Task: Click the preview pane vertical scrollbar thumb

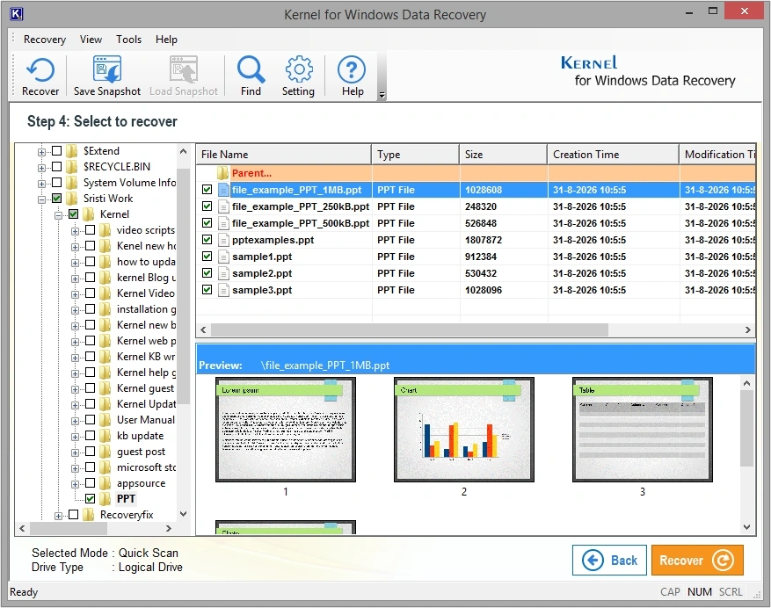Action: pyautogui.click(x=746, y=429)
